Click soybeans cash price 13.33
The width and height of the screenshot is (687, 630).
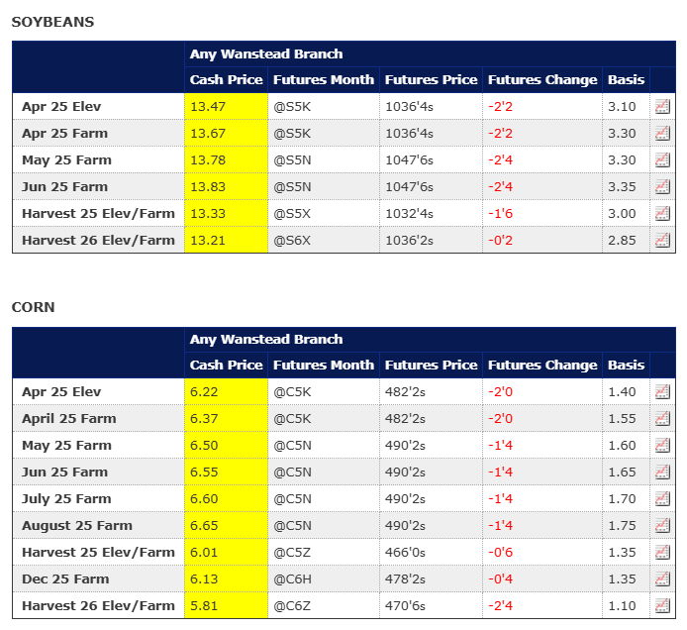[x=208, y=214]
